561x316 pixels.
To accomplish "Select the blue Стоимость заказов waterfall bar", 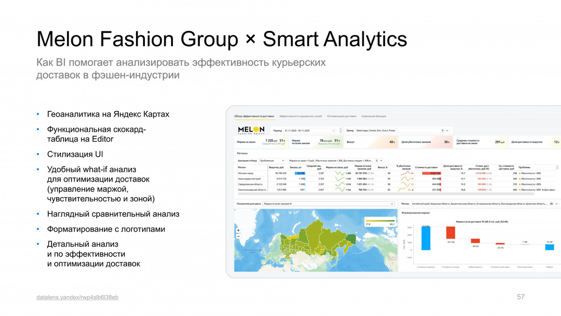I will (x=425, y=238).
